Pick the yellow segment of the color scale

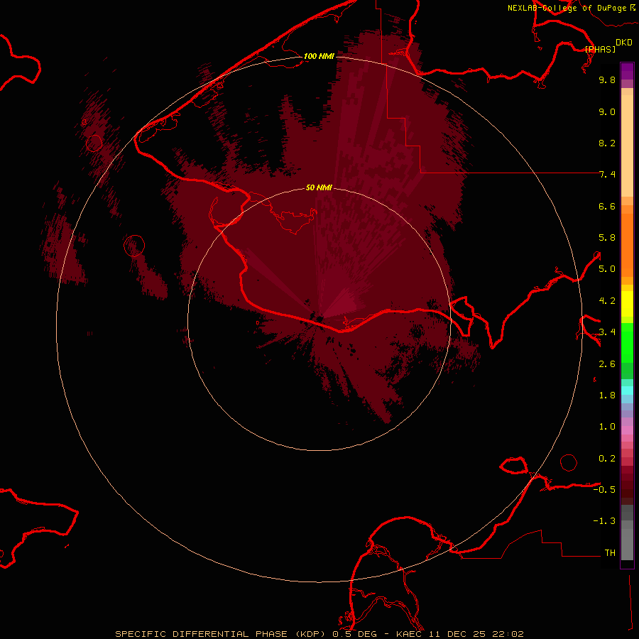click(x=627, y=304)
